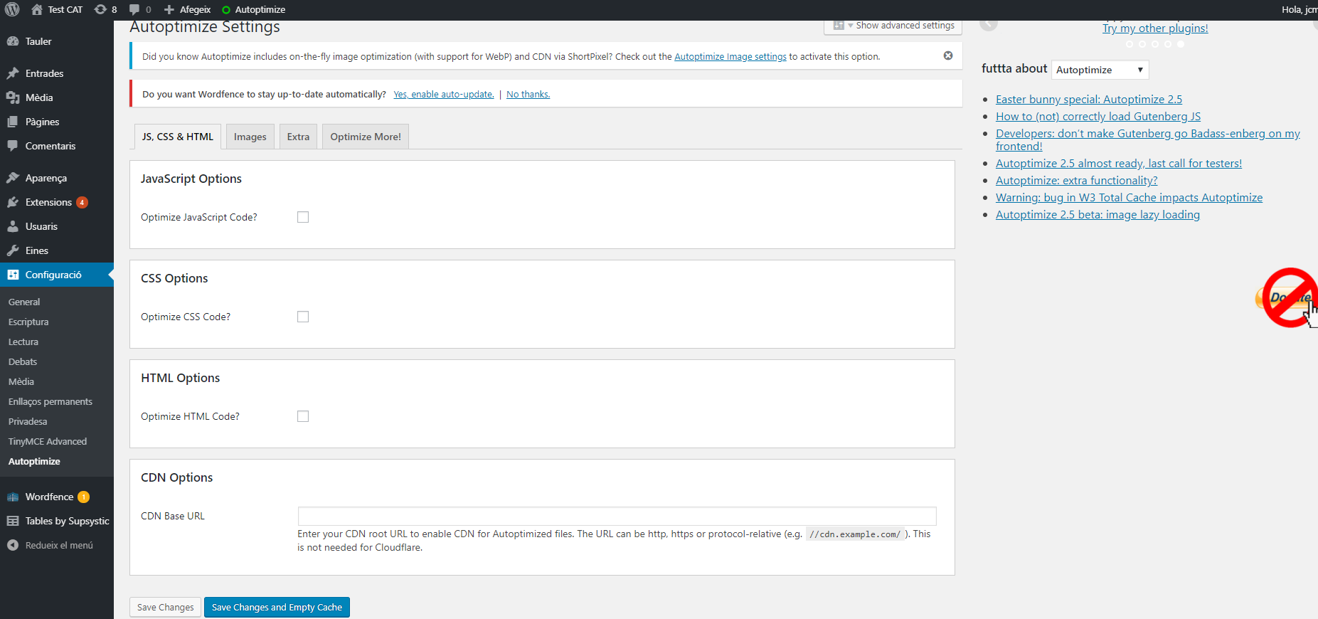1318x619 pixels.
Task: Dismiss the image optimization notice
Action: click(948, 55)
